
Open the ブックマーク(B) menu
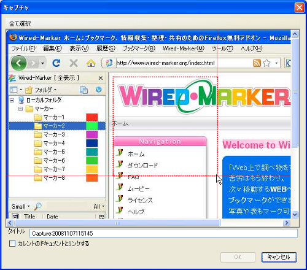coord(139,48)
